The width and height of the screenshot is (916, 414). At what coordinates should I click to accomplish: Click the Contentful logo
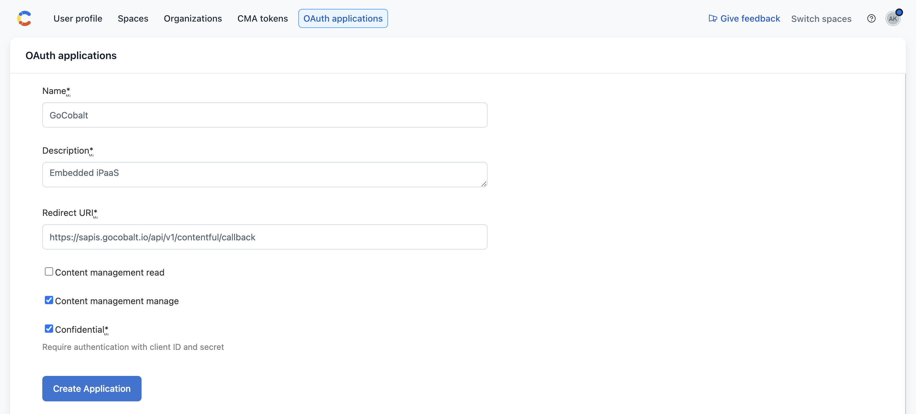click(24, 18)
